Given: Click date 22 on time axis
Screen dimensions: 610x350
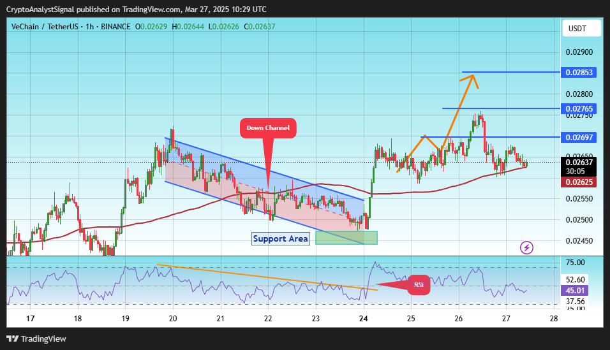Looking at the screenshot, I should pyautogui.click(x=268, y=319).
